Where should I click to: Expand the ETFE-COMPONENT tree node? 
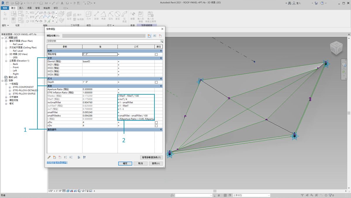tap(10, 87)
